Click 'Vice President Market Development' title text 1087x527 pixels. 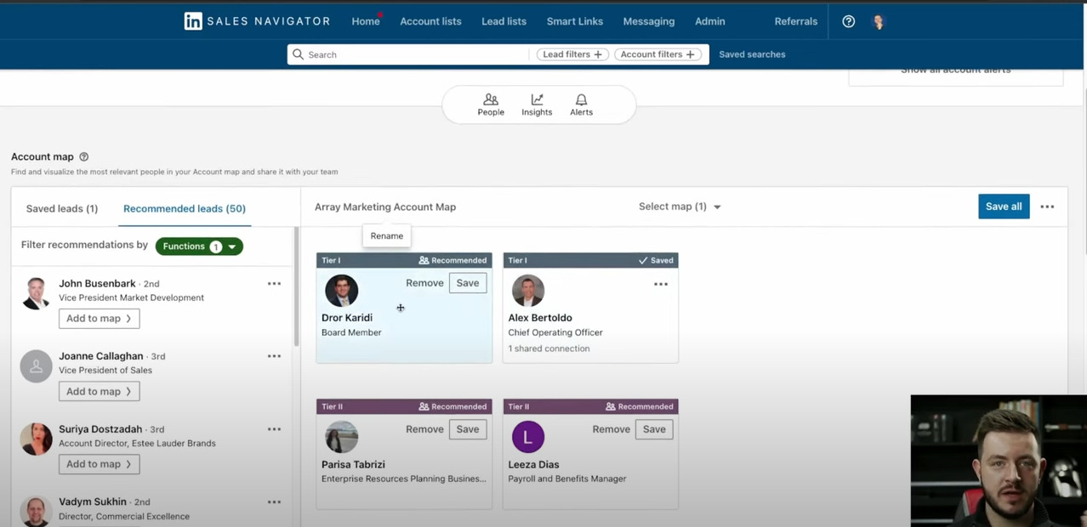(x=131, y=297)
